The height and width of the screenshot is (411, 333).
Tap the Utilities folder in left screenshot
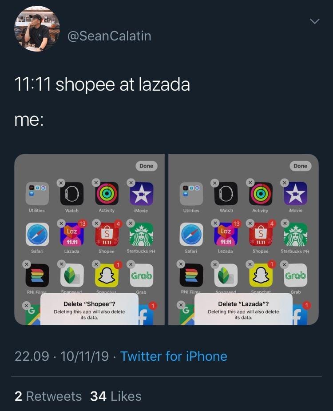pyautogui.click(x=37, y=194)
